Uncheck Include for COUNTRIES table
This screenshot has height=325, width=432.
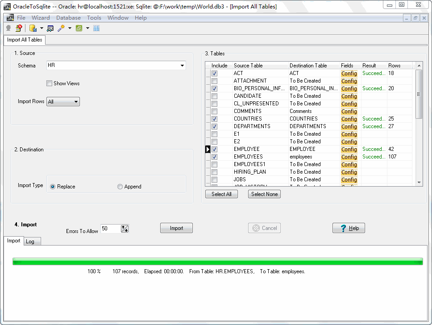(214, 119)
